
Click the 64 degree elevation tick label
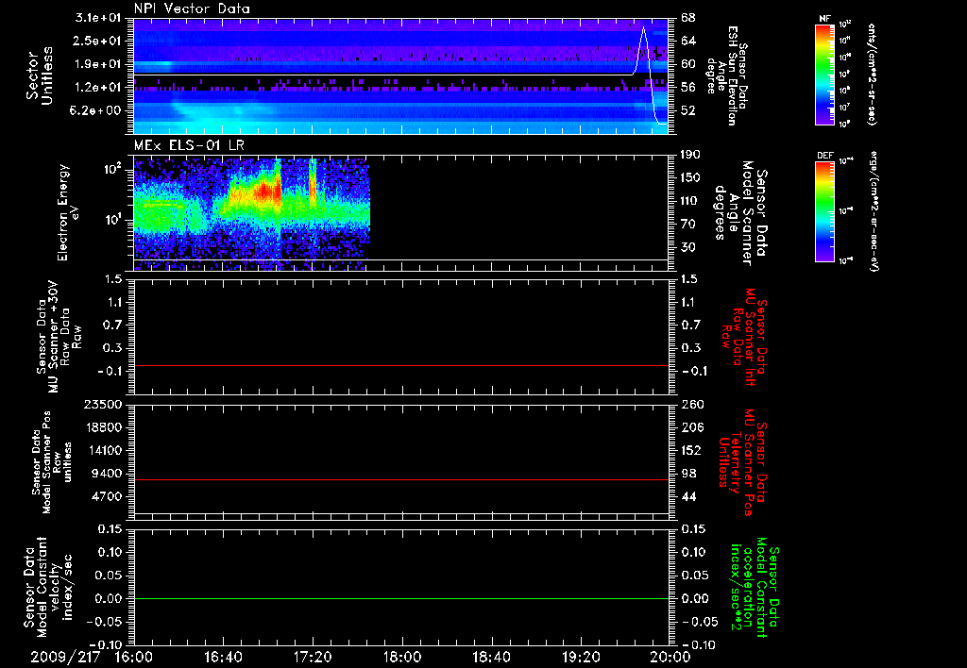[x=688, y=41]
